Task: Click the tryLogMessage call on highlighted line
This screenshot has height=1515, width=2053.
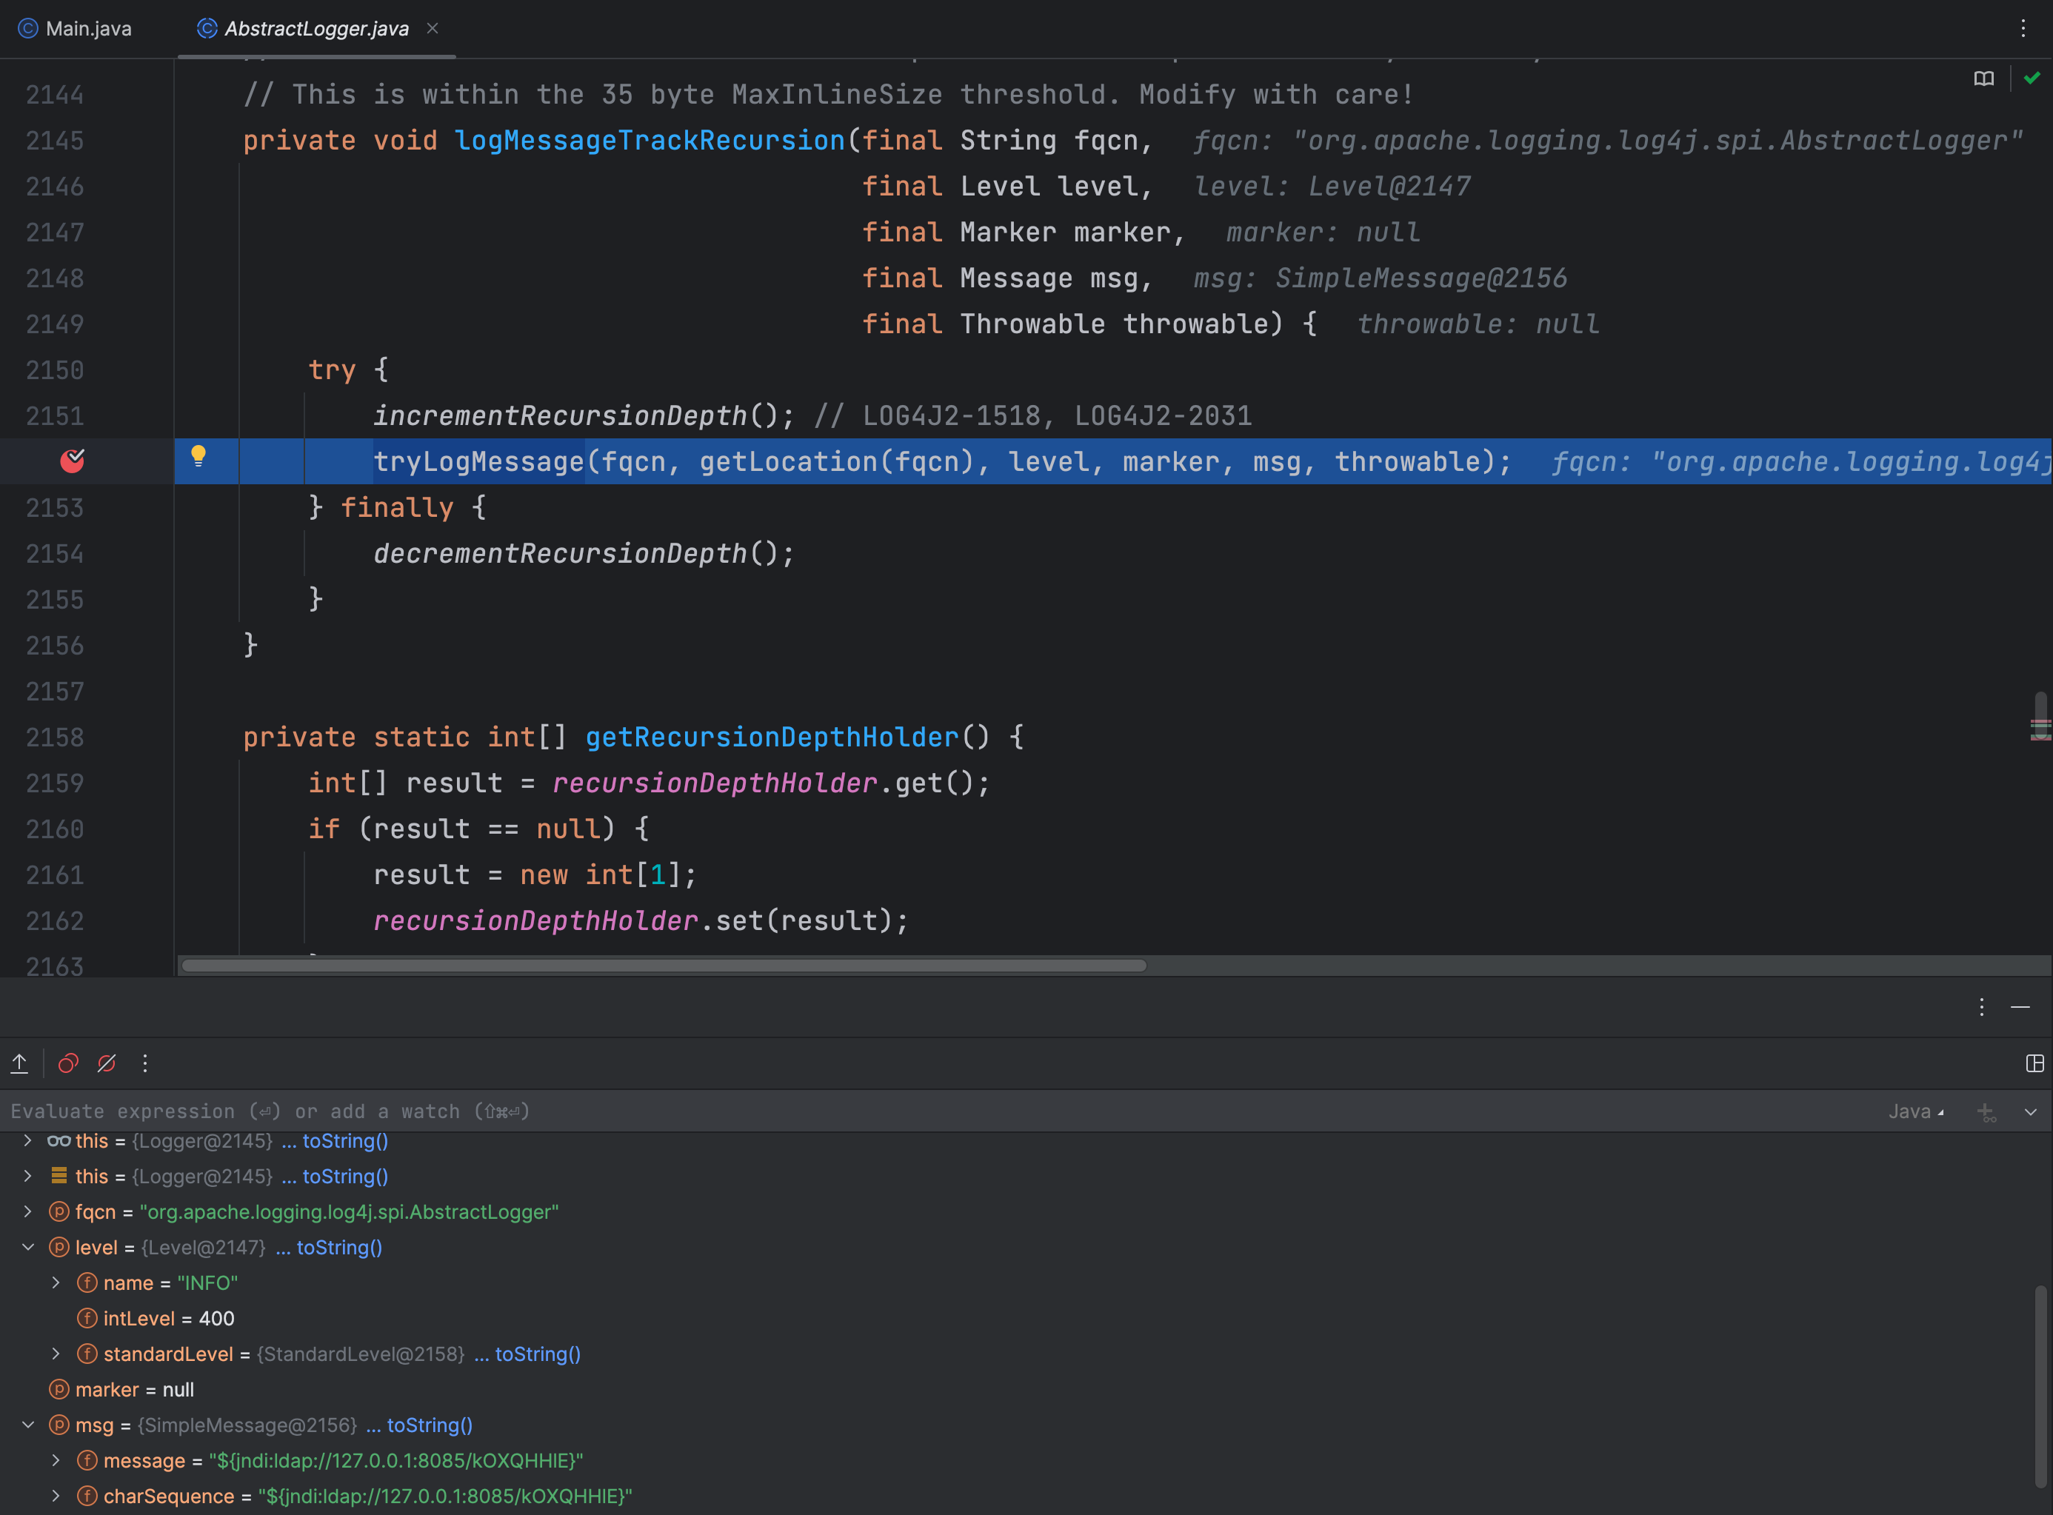Action: click(x=478, y=461)
